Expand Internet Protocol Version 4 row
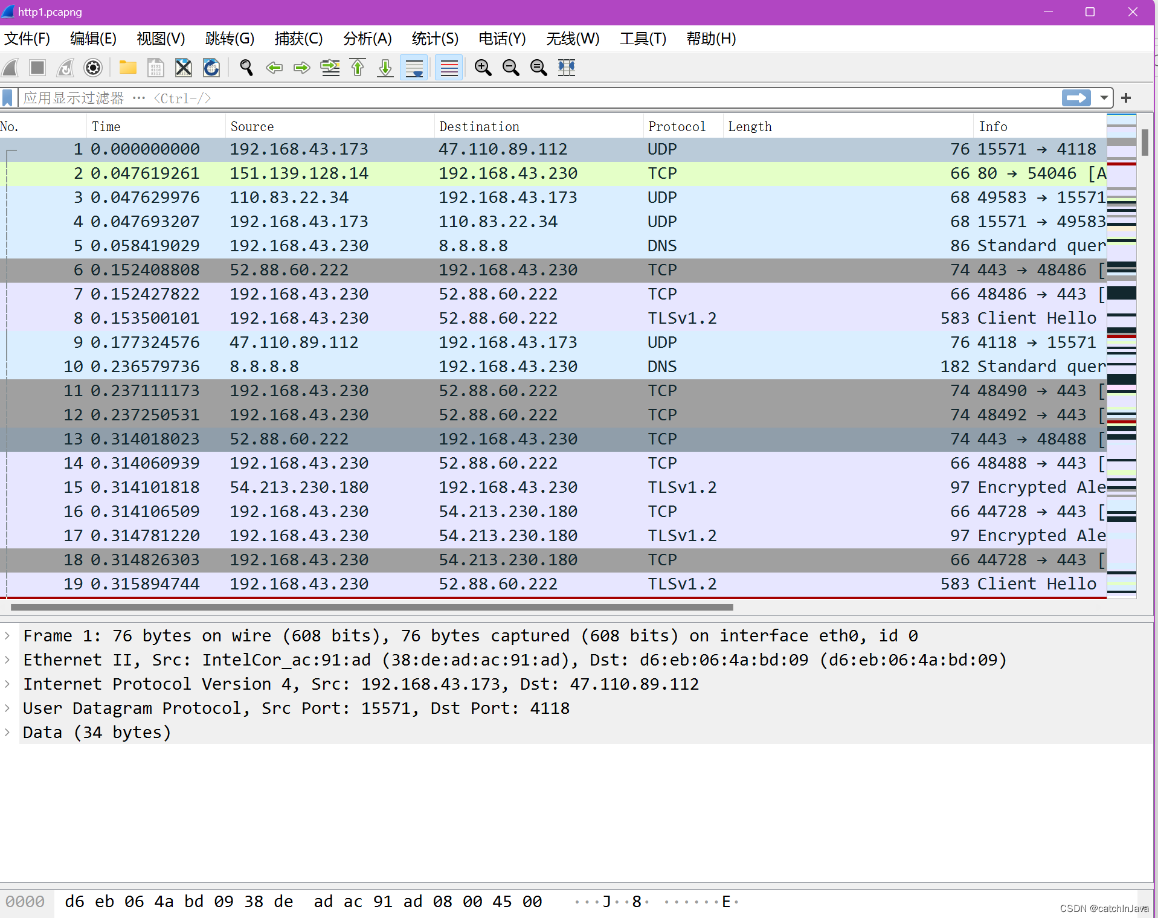The height and width of the screenshot is (918, 1158). pos(7,684)
